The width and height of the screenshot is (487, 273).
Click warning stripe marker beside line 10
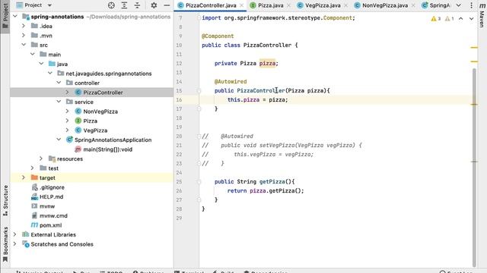pyautogui.click(x=474, y=47)
